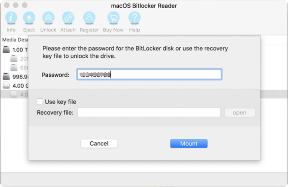The image size is (288, 187).
Task: Click the Password input field
Action: pos(149,74)
